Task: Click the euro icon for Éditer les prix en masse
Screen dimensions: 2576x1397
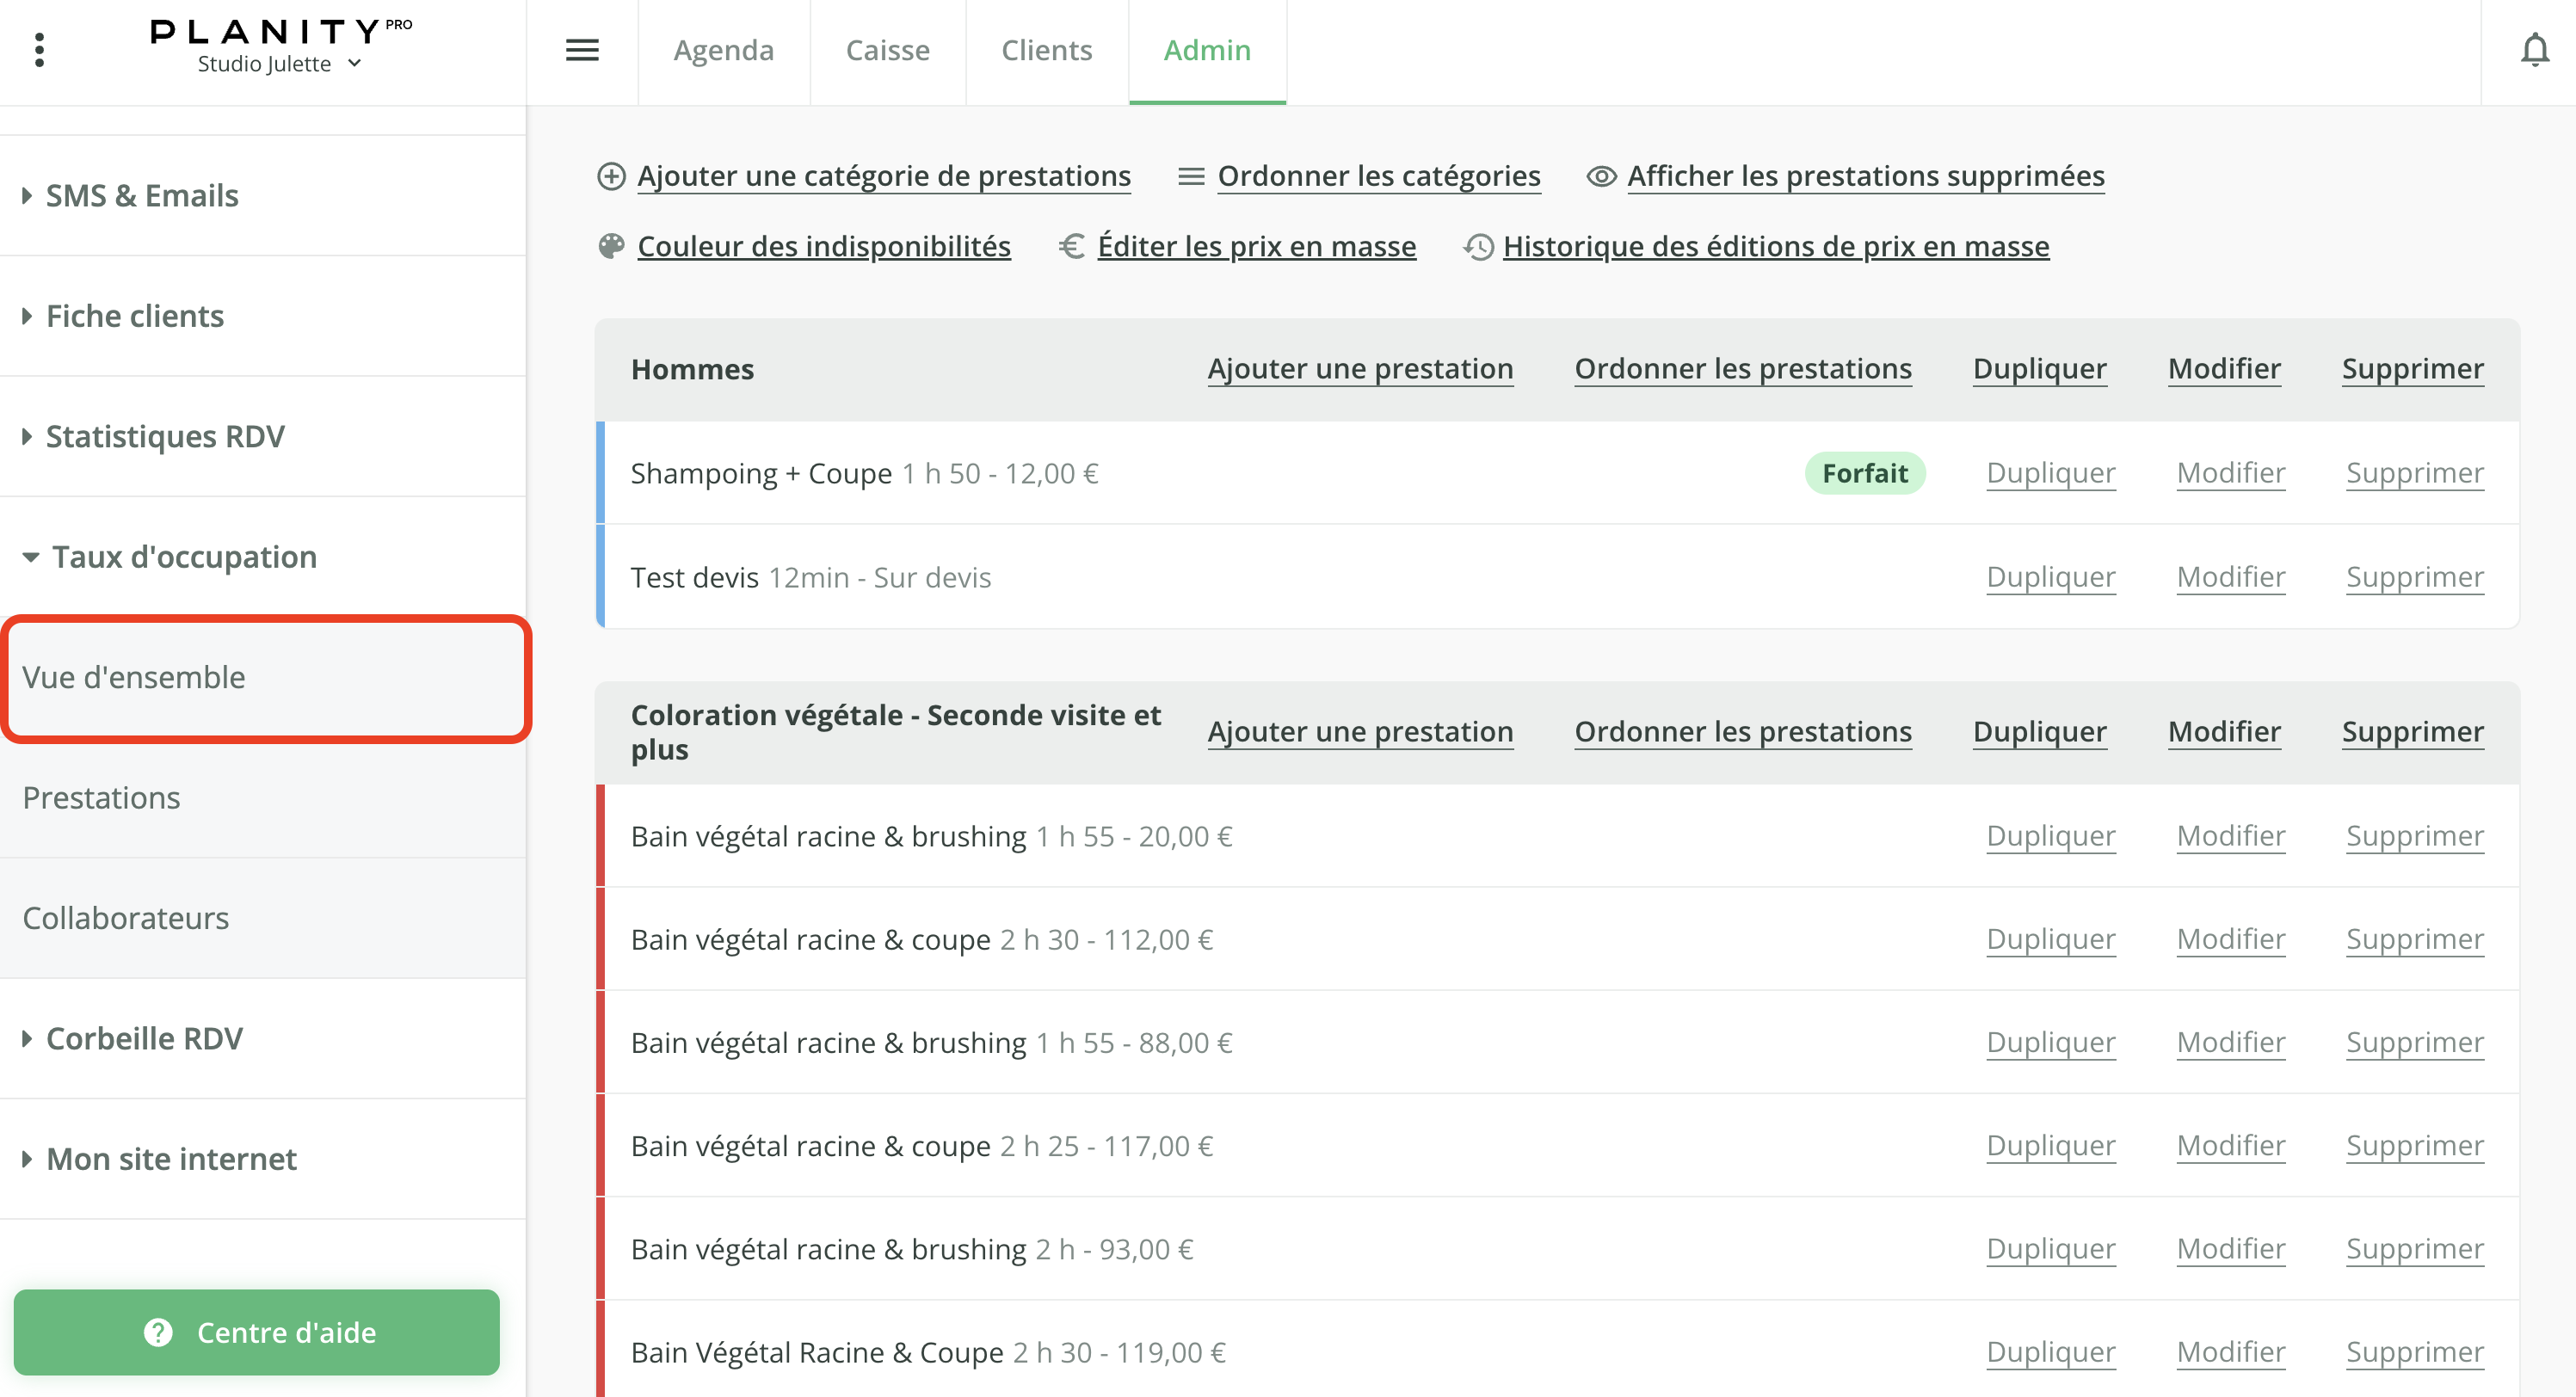Action: pos(1072,246)
